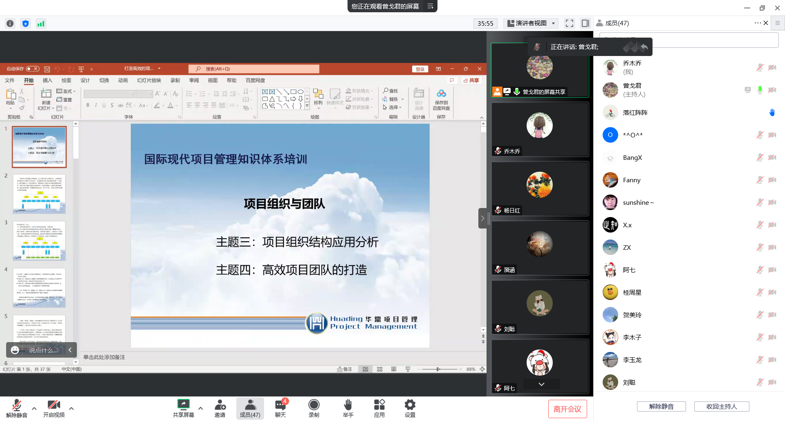Start recording the meeting
This screenshot has width=785, height=421.
pyautogui.click(x=314, y=408)
